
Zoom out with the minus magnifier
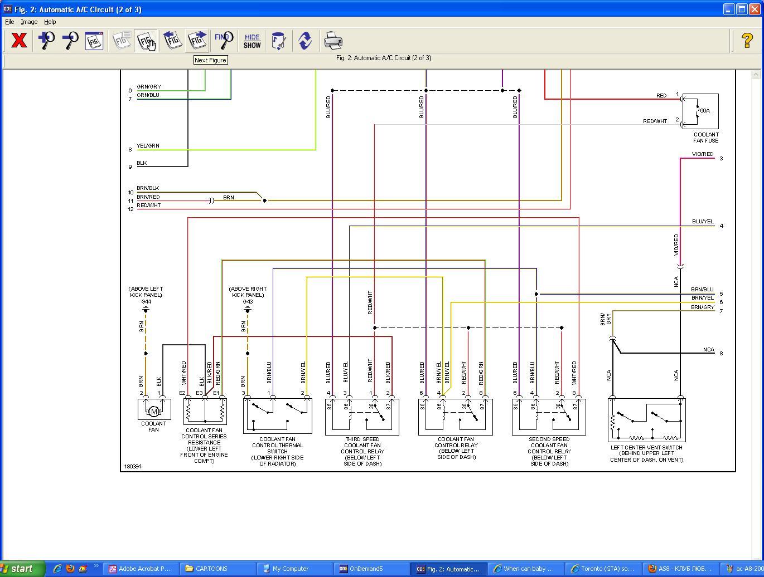point(70,41)
